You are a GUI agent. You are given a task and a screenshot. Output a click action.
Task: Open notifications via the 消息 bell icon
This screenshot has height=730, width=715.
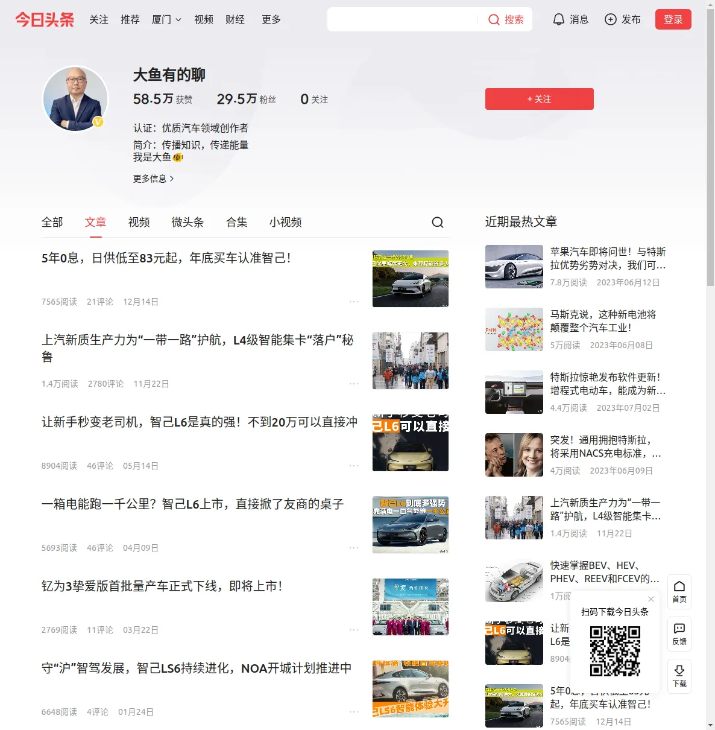coord(559,19)
